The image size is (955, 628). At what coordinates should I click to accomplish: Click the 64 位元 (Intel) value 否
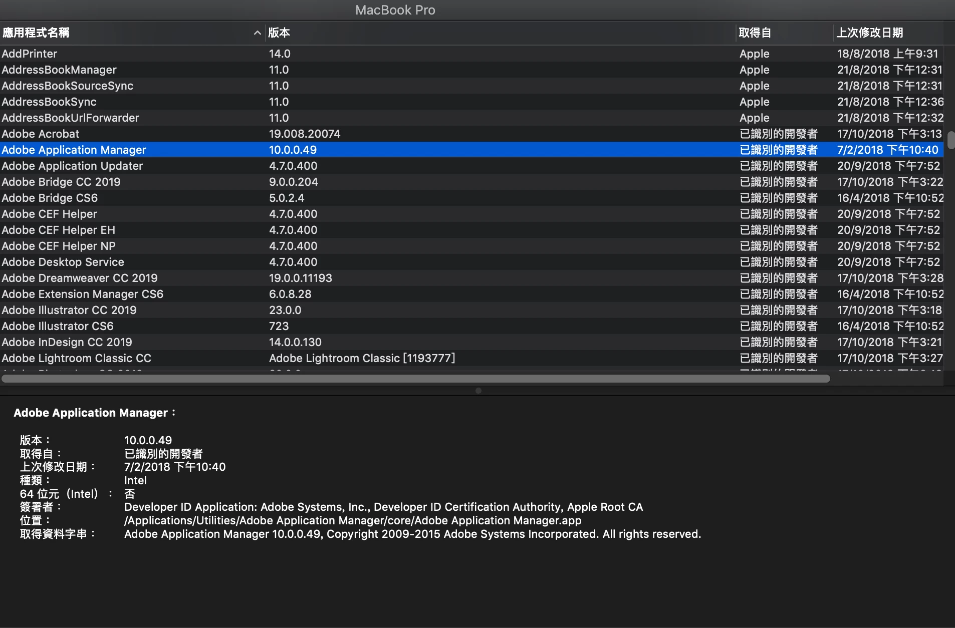coord(130,494)
